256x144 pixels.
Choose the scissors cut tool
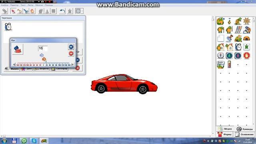point(26,11)
